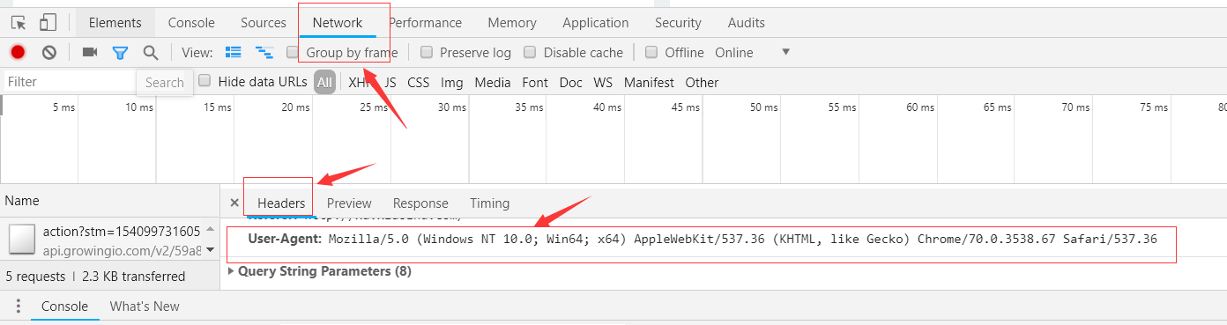Image resolution: width=1227 pixels, height=325 pixels.
Task: Toggle the device toolbar icon
Action: (48, 22)
